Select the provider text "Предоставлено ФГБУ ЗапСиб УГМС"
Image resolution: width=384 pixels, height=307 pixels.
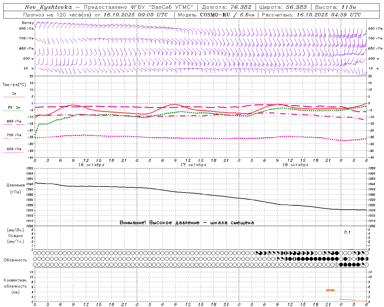pos(139,7)
